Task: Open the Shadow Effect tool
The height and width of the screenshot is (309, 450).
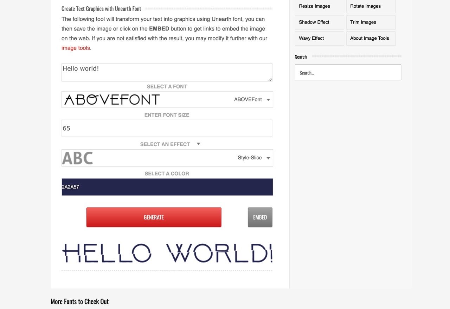Action: (x=319, y=22)
